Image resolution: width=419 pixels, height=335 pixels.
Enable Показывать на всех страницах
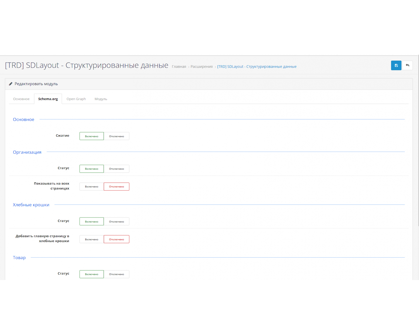(x=91, y=186)
